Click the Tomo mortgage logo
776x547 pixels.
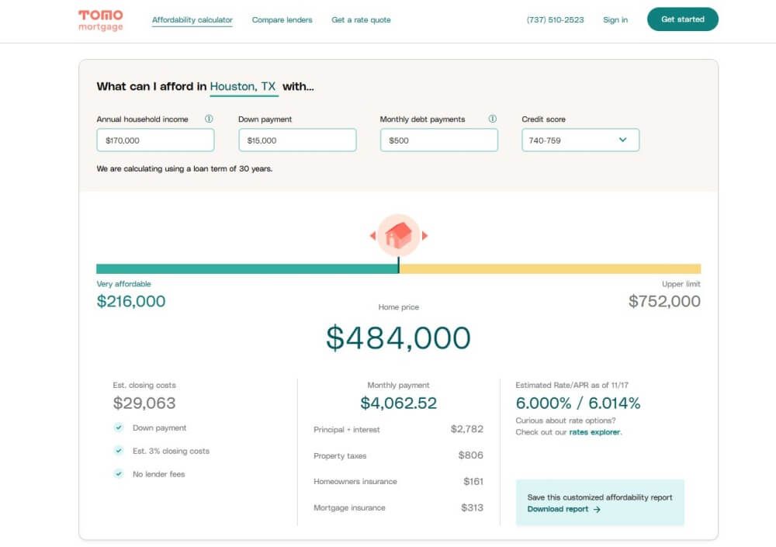[x=99, y=19]
